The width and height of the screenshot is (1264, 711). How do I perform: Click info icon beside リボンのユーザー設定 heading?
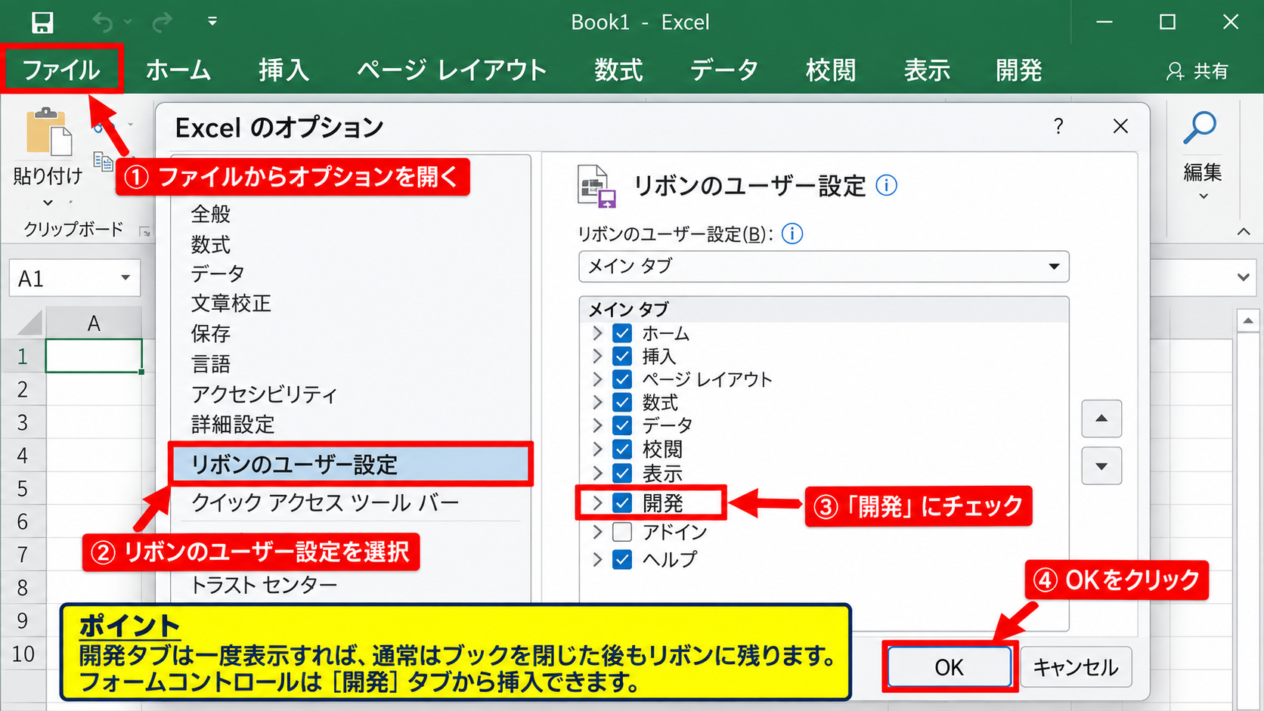click(886, 185)
